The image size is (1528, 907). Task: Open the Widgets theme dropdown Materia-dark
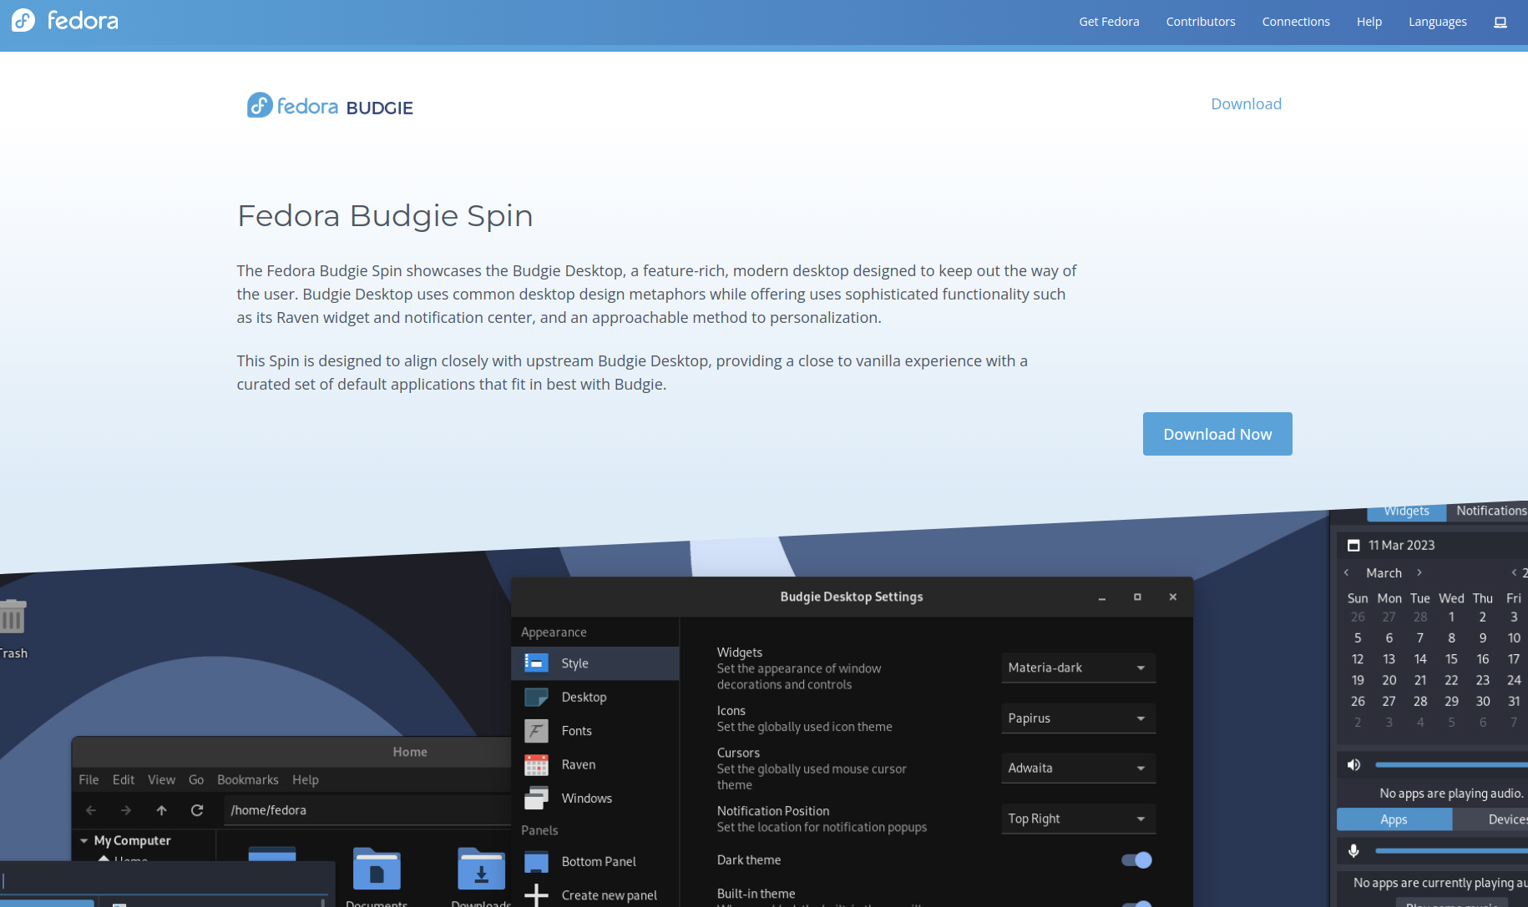(x=1078, y=668)
